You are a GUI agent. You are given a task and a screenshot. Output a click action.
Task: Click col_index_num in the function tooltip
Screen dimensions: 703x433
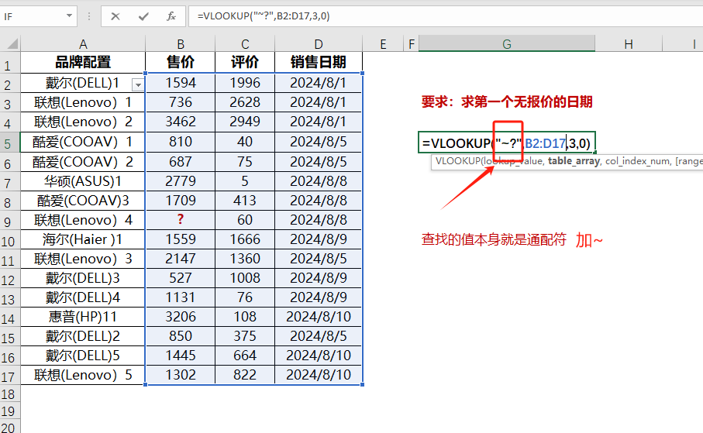click(638, 161)
